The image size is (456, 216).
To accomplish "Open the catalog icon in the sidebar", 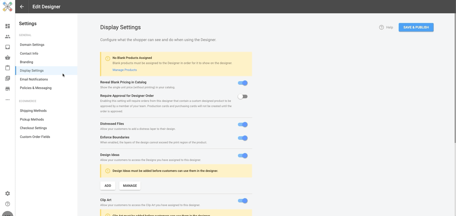I will [7, 78].
